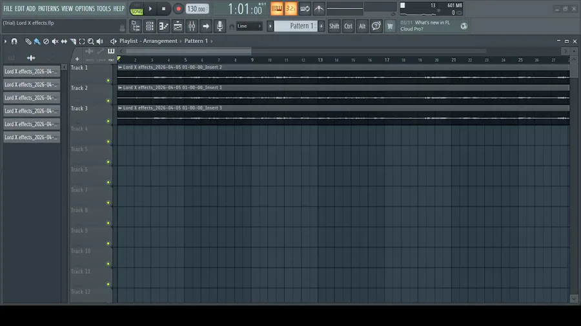Open the PATTERNS menu

48,8
